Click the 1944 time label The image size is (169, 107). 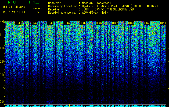click(x=67, y=23)
